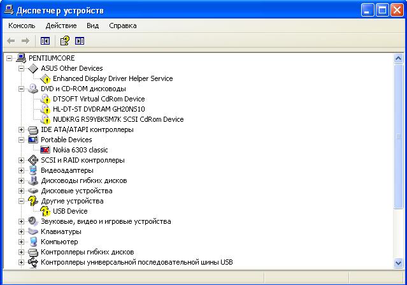Collapse the ASUS Other Devices node

point(21,68)
